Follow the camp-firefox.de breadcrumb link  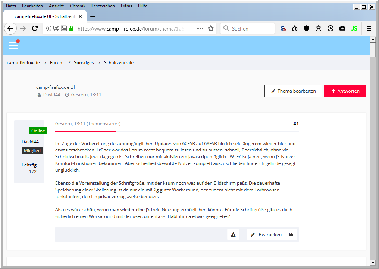[x=23, y=63]
